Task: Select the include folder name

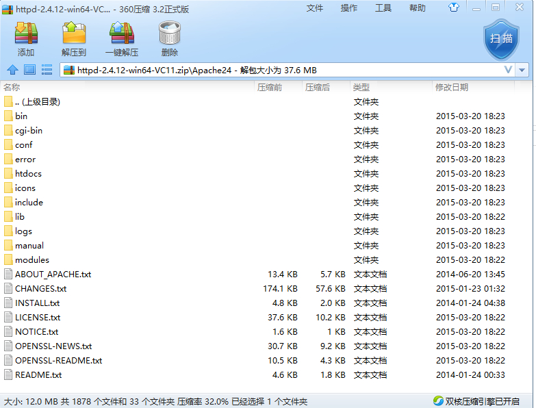Action: (29, 203)
